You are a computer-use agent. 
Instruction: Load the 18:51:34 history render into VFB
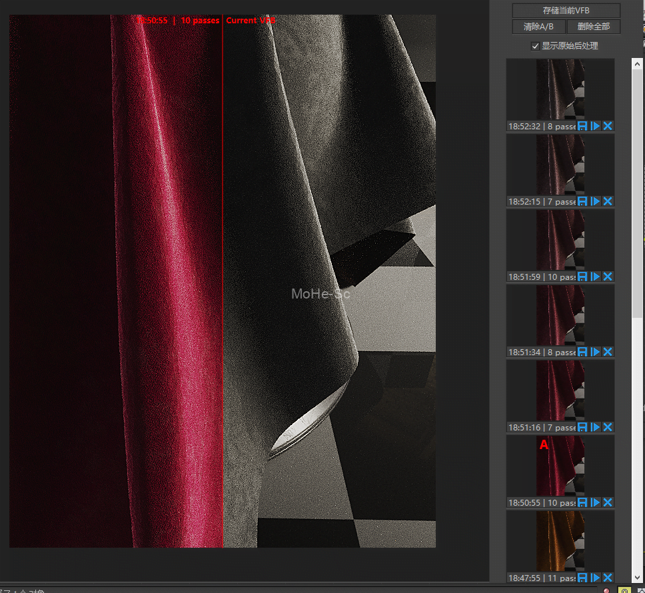pyautogui.click(x=595, y=352)
